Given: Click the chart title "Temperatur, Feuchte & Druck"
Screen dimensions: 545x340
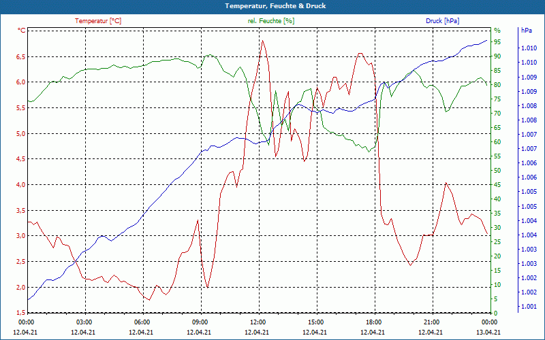Looking at the screenshot, I should (275, 6).
